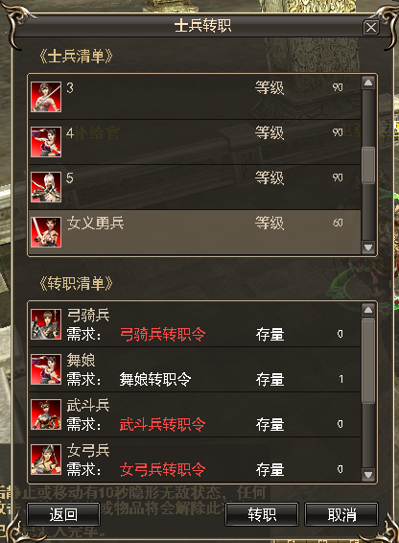
Task: Click the soldier list scrollbar thumb
Action: point(368,165)
